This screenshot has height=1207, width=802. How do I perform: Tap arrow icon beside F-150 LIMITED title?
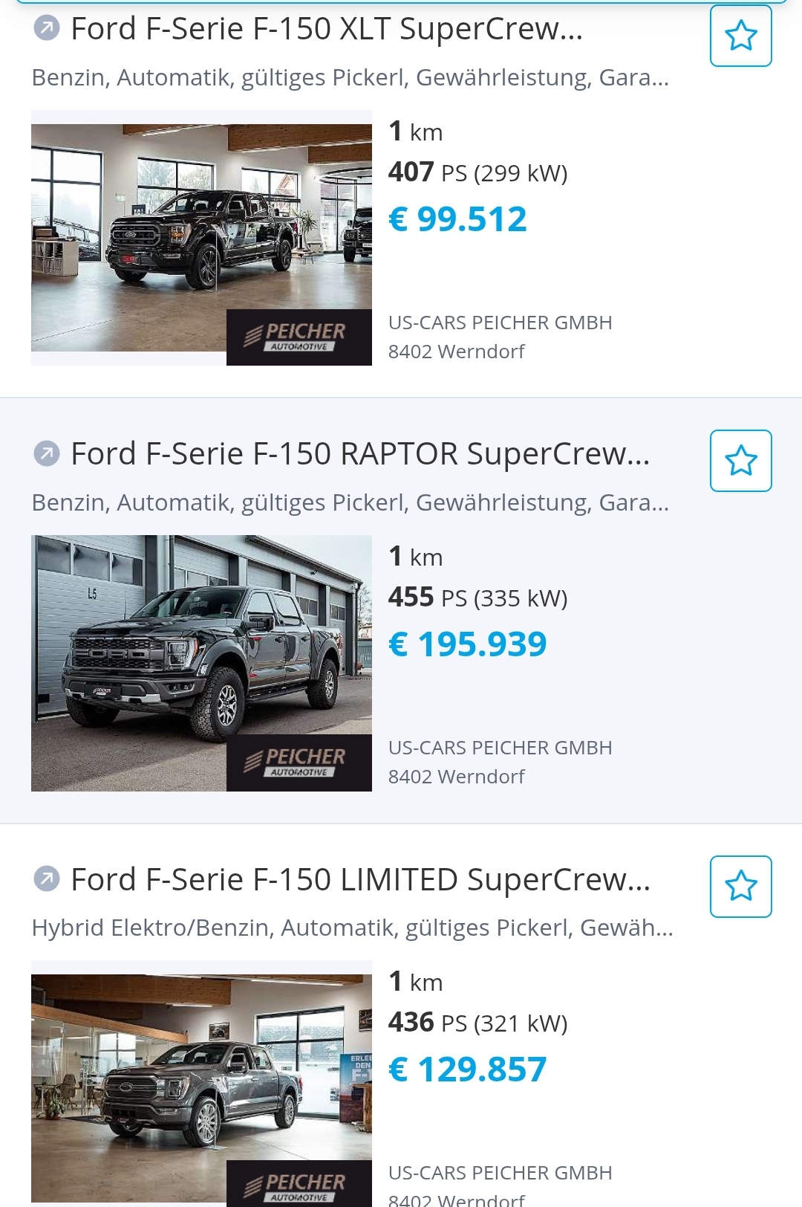point(47,879)
